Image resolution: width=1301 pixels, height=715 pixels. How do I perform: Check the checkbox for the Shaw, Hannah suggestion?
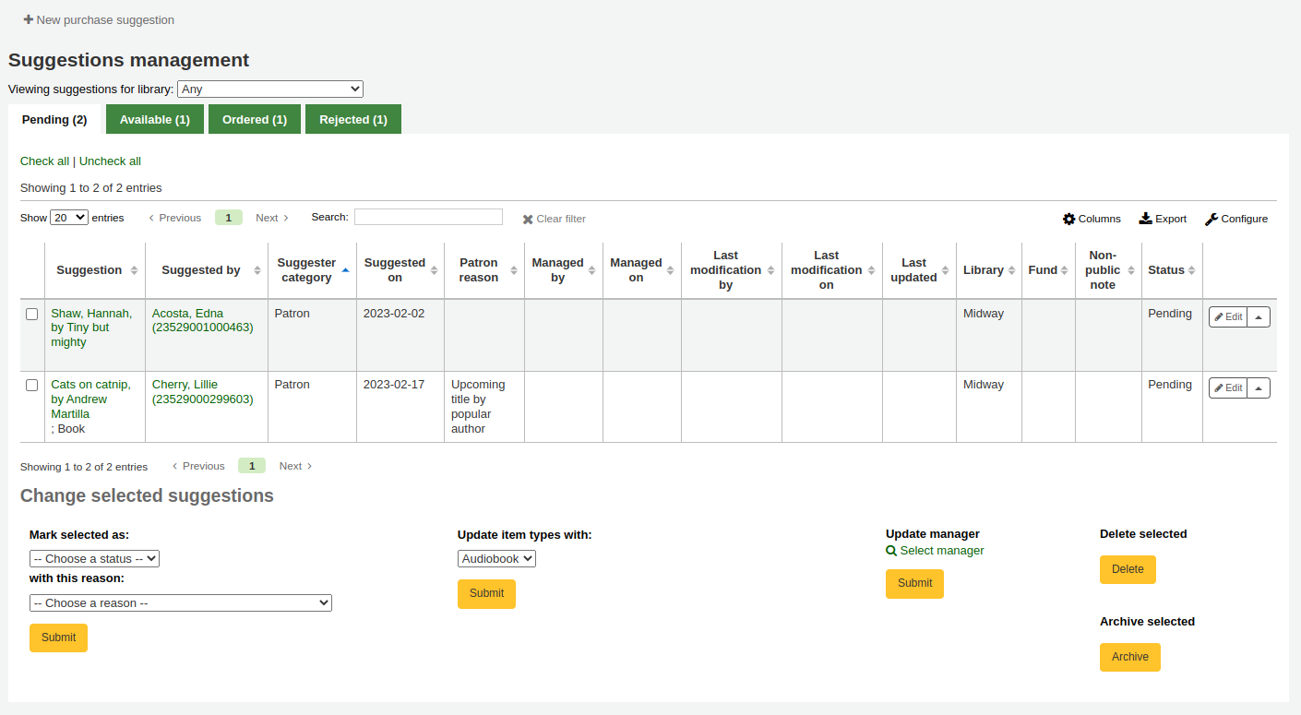32,314
